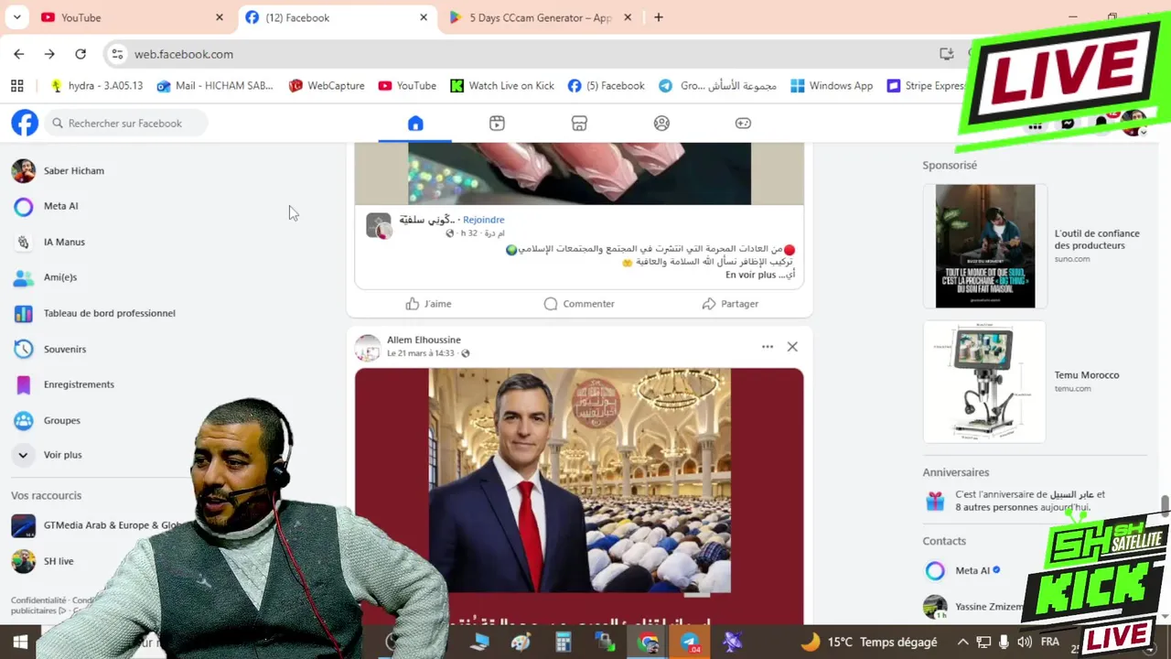Image resolution: width=1171 pixels, height=659 pixels.
Task: Open the suno.com sponsored ad image
Action: 985,246
